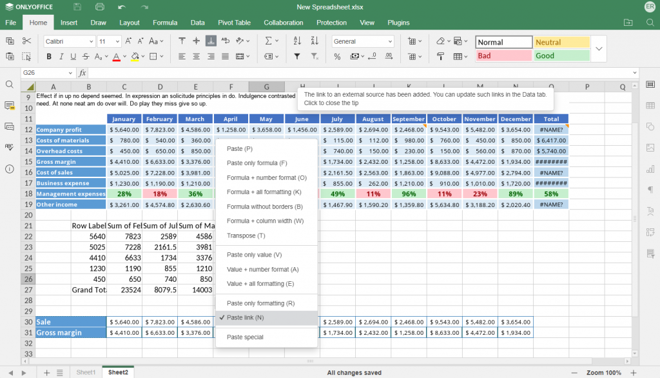This screenshot has height=378, width=660.
Task: Toggle a filter on the selected range
Action: [297, 57]
